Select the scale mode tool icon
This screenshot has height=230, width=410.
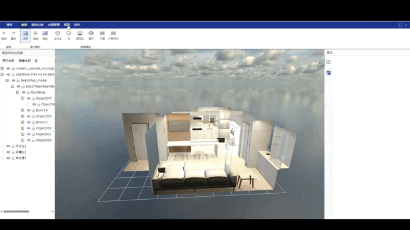(x=45, y=33)
